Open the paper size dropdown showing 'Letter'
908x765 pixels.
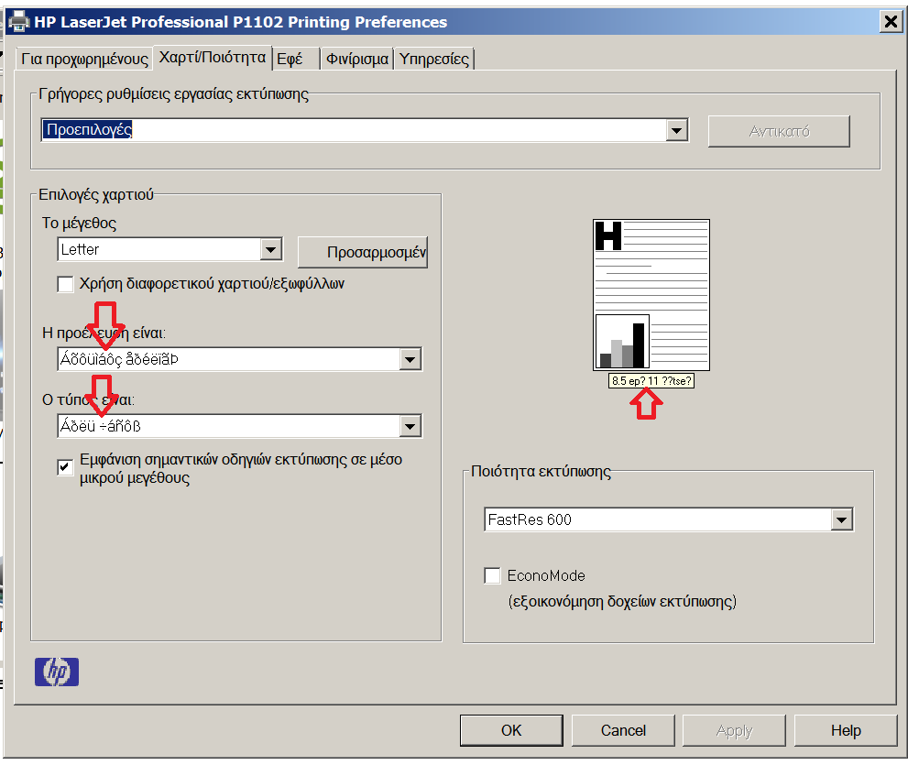(x=269, y=249)
